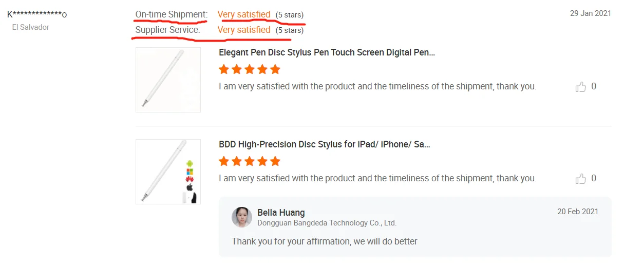This screenshot has width=625, height=265.
Task: Open BDD High-Precision Disc Stylus title link
Action: coord(324,144)
